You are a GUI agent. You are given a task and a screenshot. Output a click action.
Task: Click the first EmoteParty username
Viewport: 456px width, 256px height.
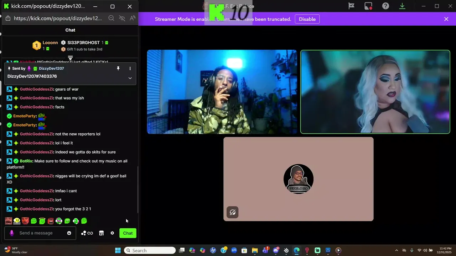[x=25, y=116]
